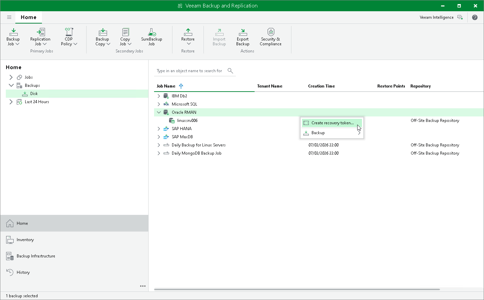Collapse the Backups tree node
484x300 pixels.
pyautogui.click(x=11, y=85)
